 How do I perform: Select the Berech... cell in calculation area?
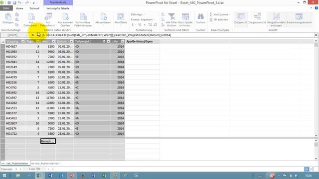click(48, 141)
